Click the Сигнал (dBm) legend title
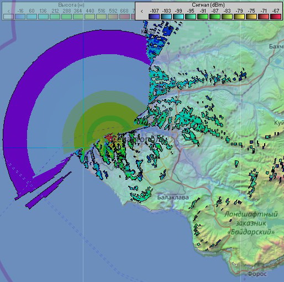 208,5
